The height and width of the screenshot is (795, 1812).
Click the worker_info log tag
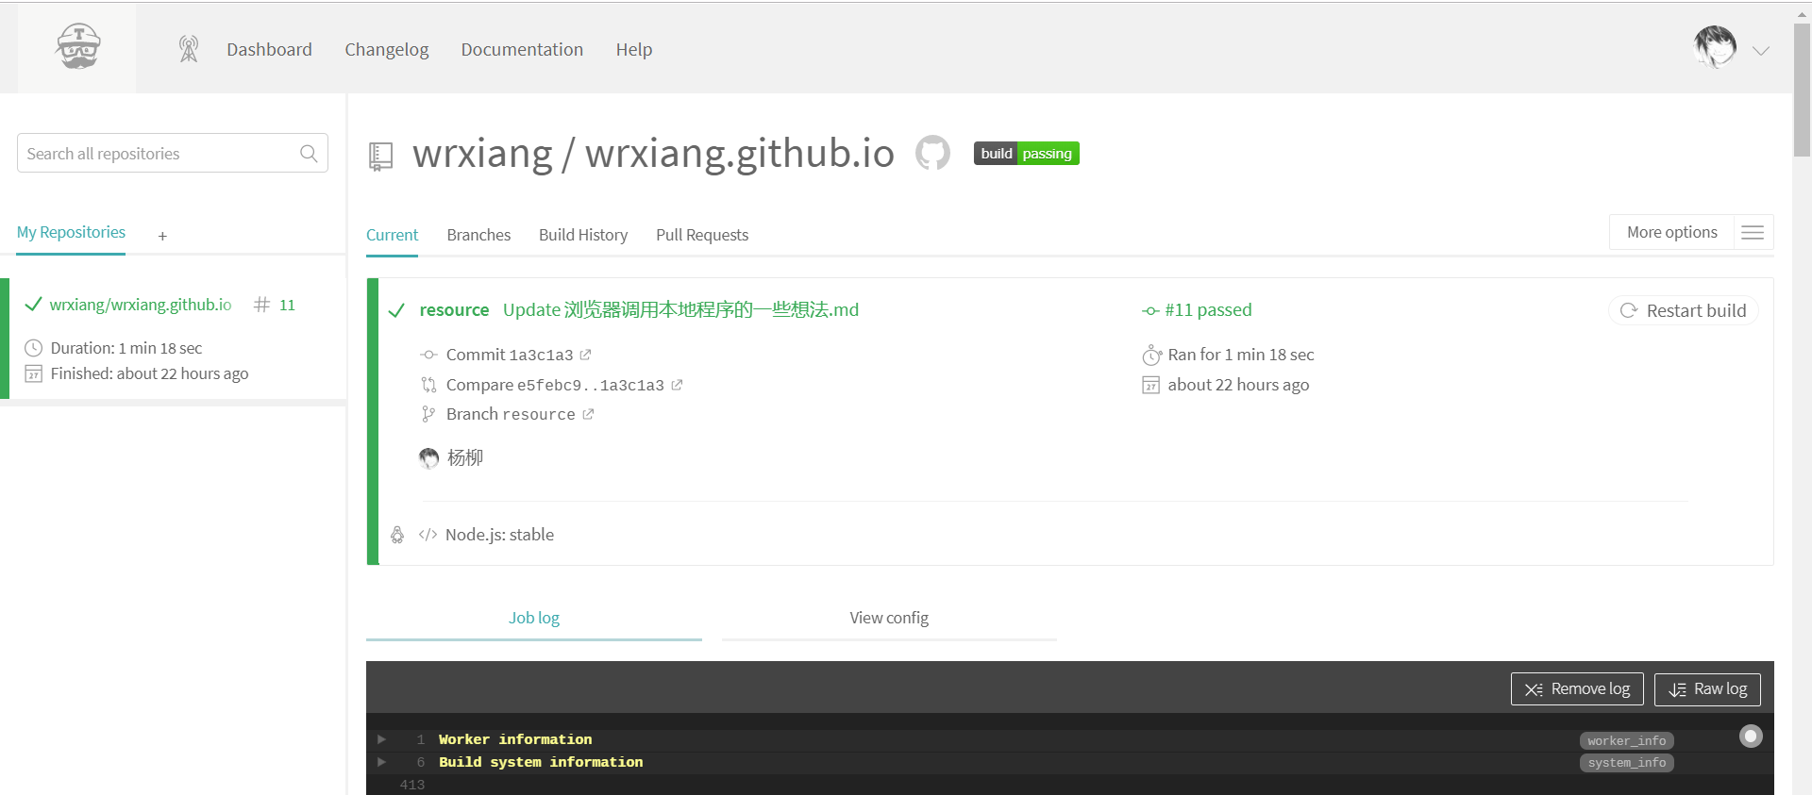(x=1626, y=741)
